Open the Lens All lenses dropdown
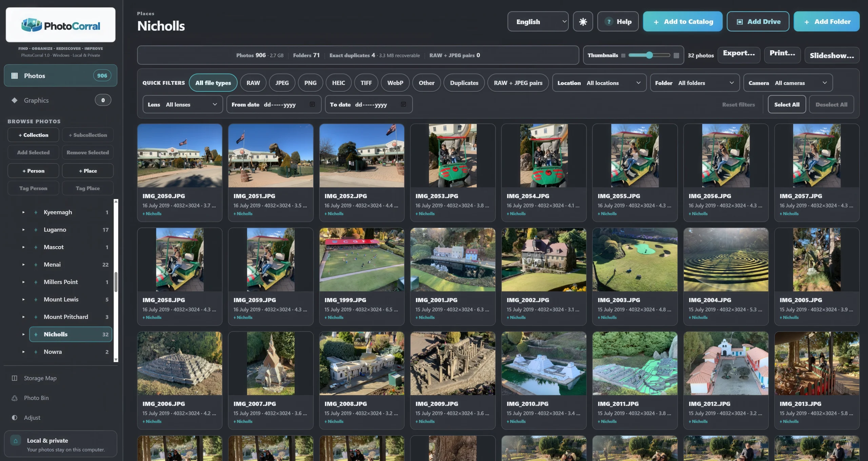868x461 pixels. pos(183,104)
